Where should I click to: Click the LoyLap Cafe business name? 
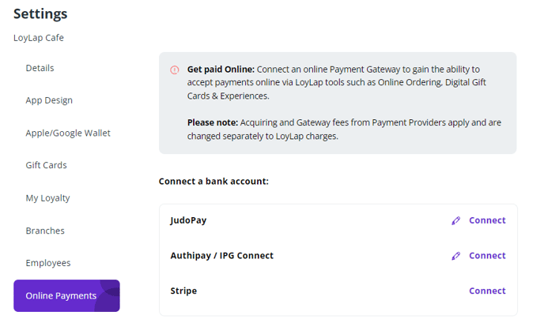click(39, 37)
